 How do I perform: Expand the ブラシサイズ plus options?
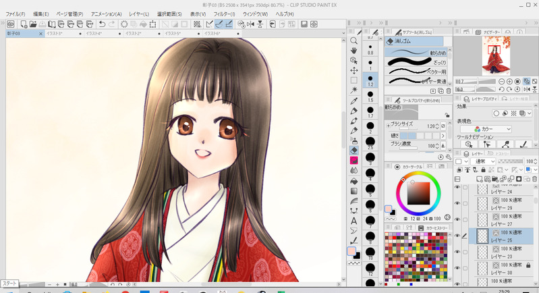[388, 126]
